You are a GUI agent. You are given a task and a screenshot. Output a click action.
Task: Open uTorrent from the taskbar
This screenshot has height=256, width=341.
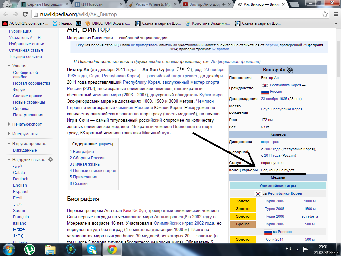pos(30,249)
